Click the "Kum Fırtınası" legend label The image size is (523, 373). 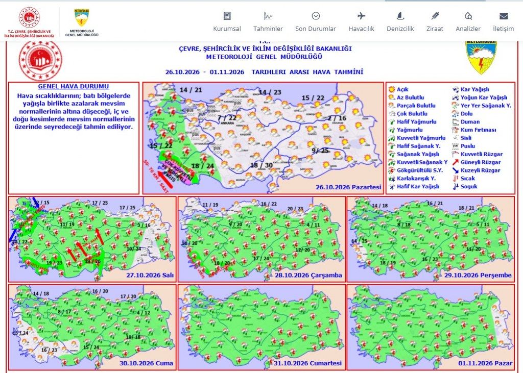pos(478,130)
